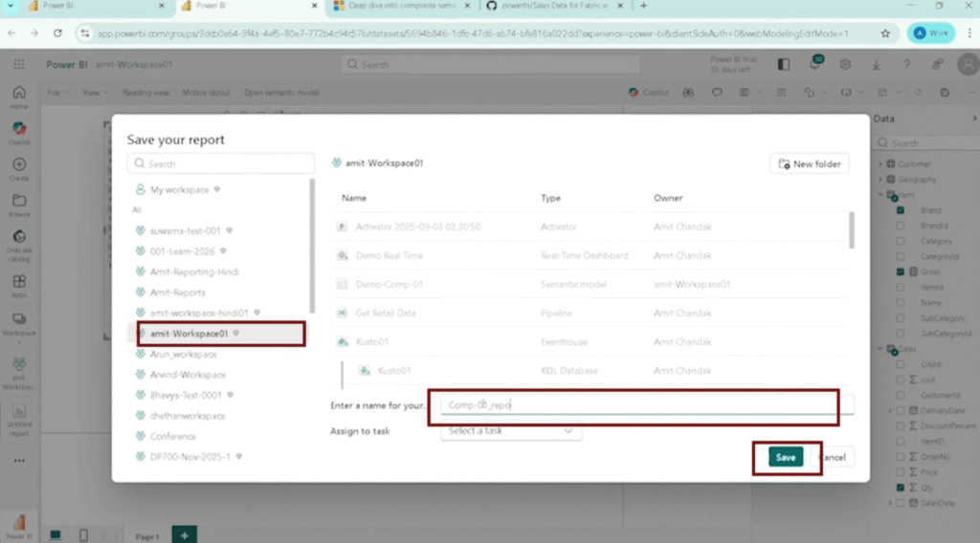Select Conference workspace

172,437
